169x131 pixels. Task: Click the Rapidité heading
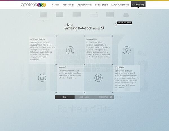[62, 68]
